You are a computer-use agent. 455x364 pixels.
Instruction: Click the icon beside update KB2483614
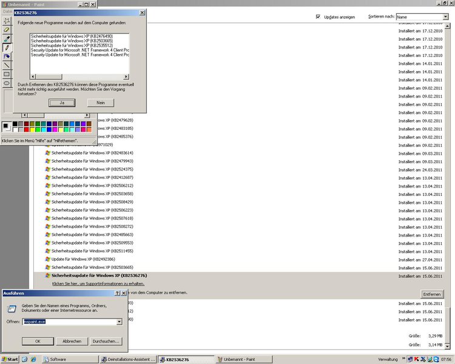click(47, 153)
